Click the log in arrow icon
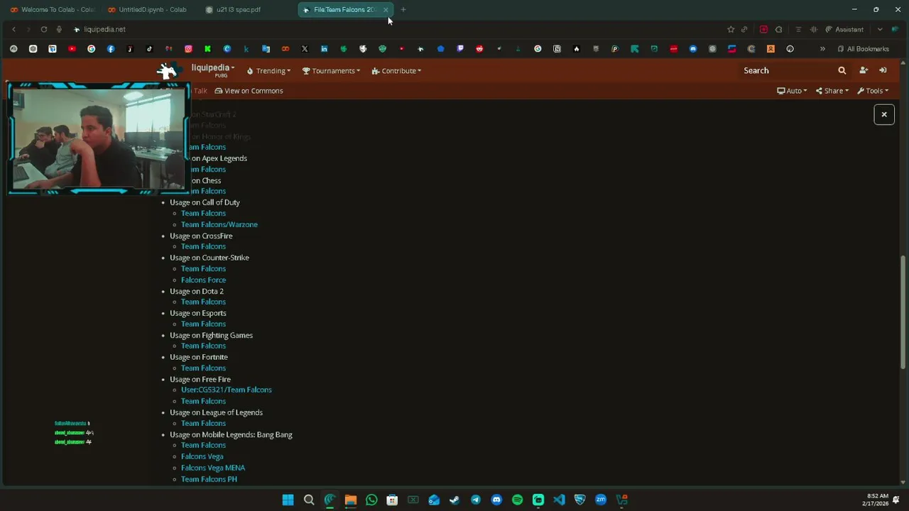The image size is (909, 511). [x=883, y=70]
